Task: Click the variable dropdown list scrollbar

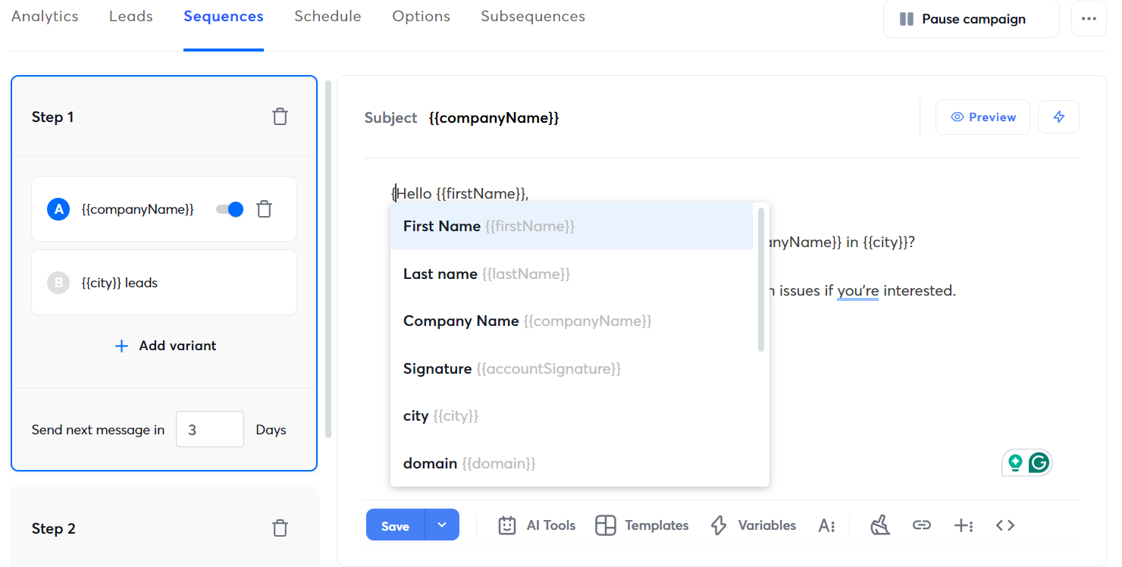Action: click(x=760, y=280)
